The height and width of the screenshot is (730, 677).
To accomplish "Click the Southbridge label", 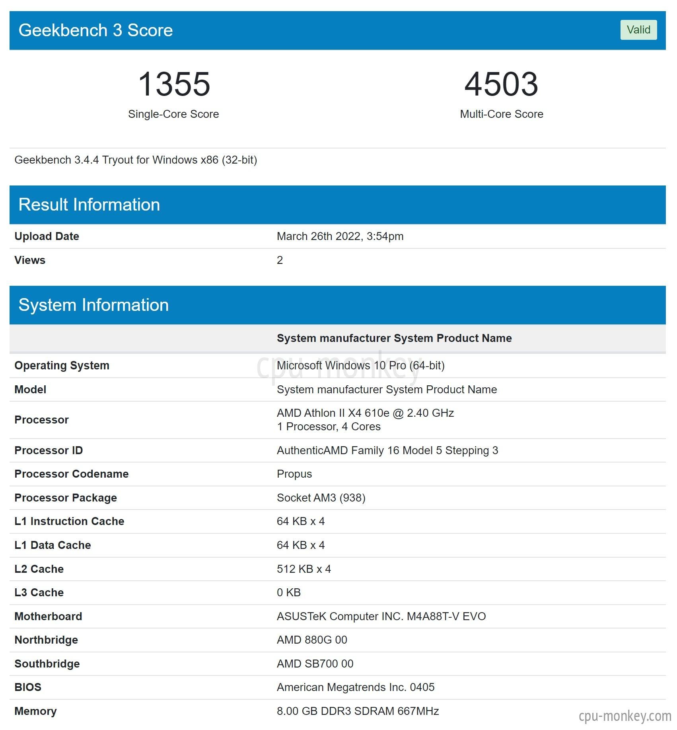I will click(x=47, y=664).
